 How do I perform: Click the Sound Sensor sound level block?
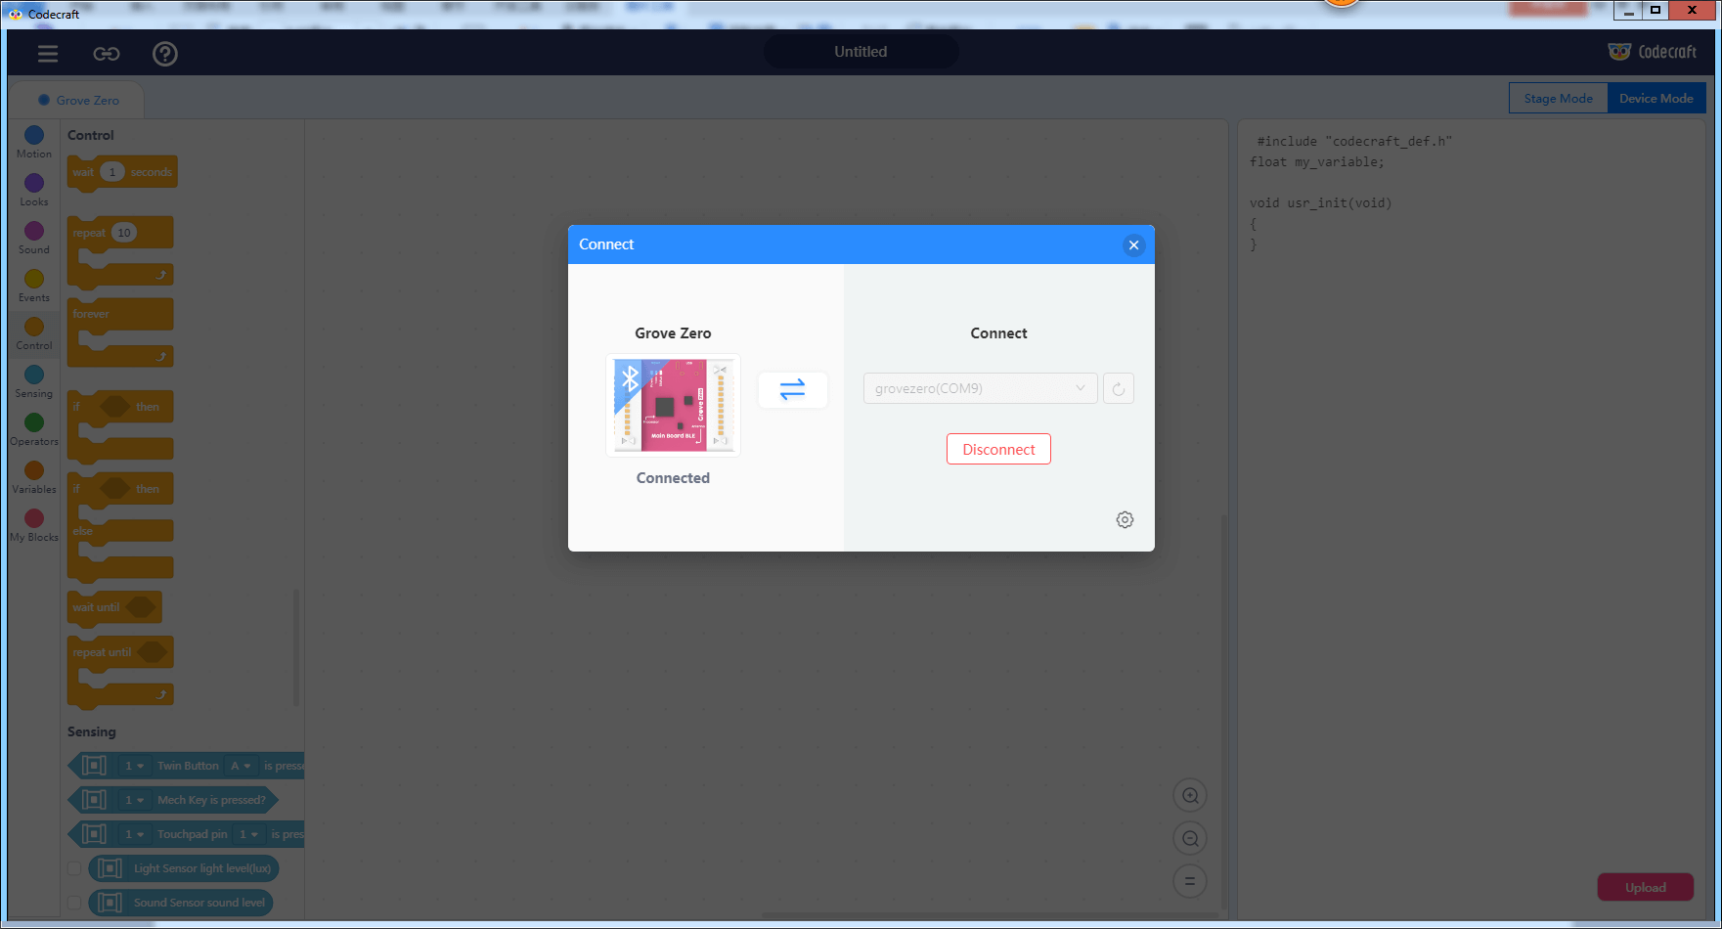(181, 903)
